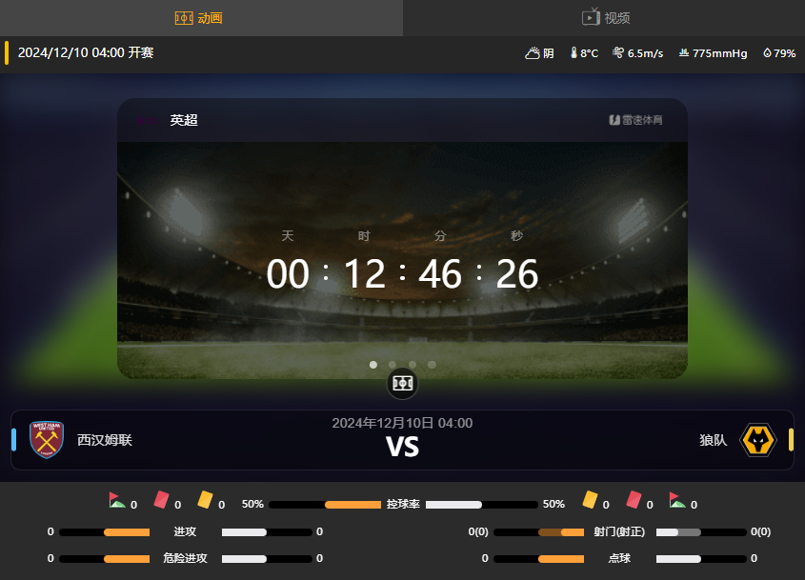Click the right red card icon

(x=634, y=500)
